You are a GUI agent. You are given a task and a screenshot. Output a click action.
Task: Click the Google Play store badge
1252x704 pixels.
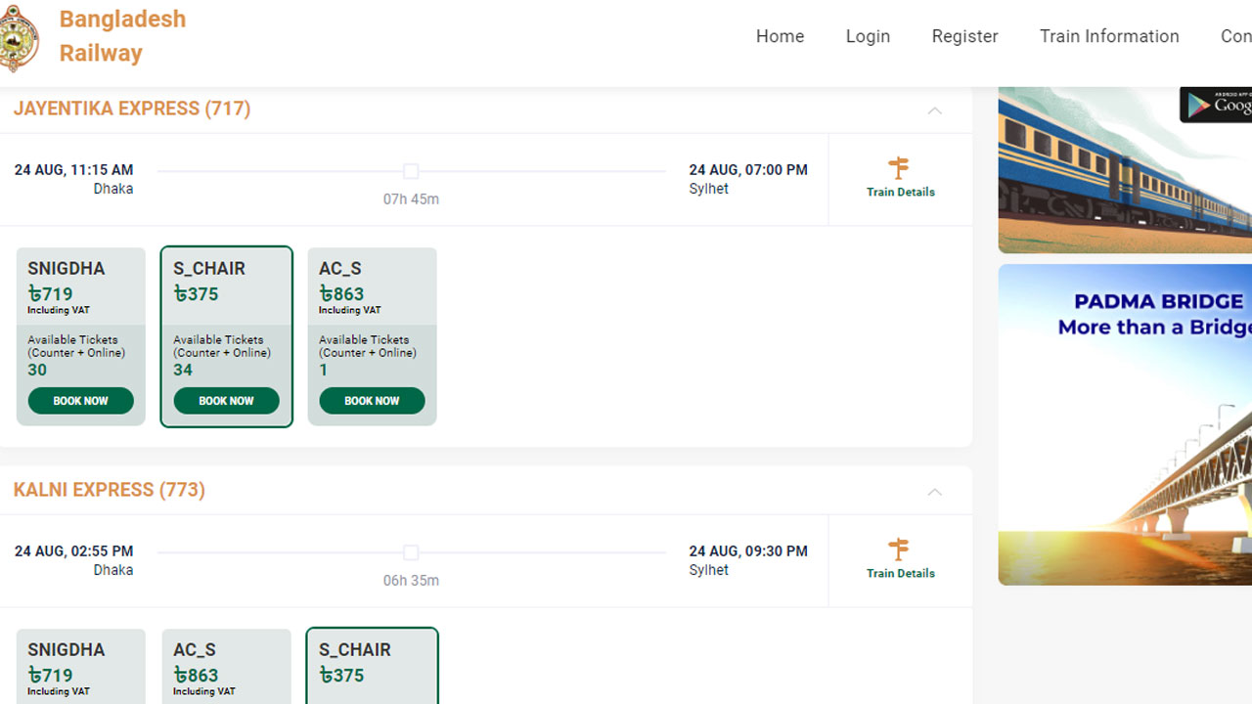[1216, 105]
